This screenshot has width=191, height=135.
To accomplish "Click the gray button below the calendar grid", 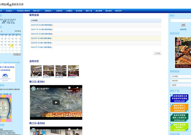I will pos(17,55).
